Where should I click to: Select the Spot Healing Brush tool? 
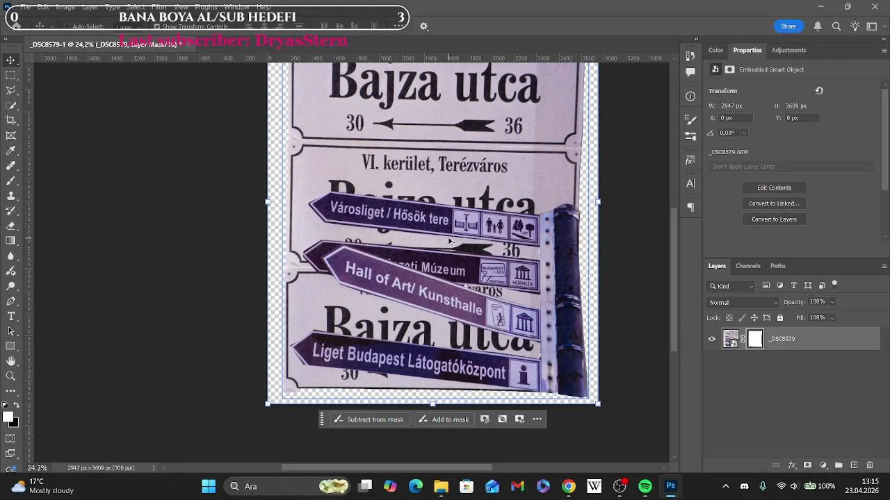click(x=11, y=166)
